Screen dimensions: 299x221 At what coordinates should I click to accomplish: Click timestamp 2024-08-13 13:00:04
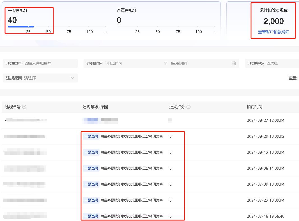coord(265,153)
